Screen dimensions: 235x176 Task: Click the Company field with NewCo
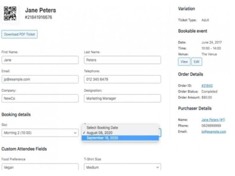(40, 99)
